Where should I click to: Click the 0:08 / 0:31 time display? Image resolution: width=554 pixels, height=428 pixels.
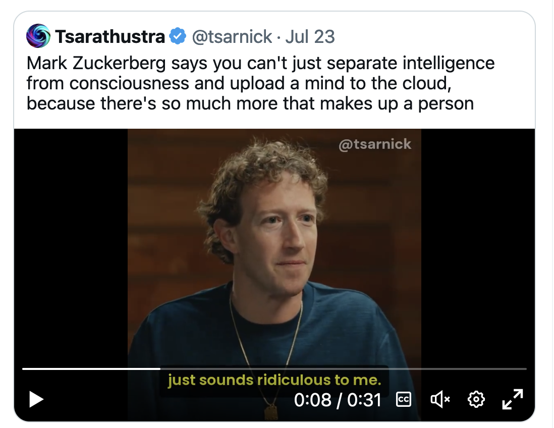337,400
